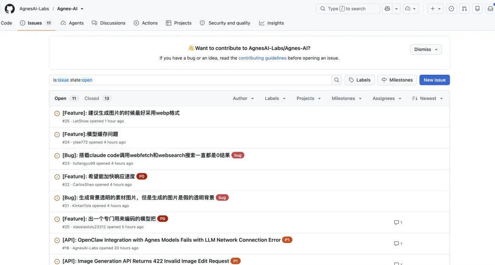
Task: Switch to the Insights tab
Action: [x=271, y=23]
